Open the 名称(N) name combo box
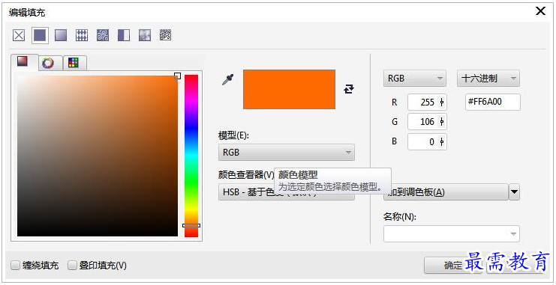Viewport: 556px width, 285px height. (452, 233)
